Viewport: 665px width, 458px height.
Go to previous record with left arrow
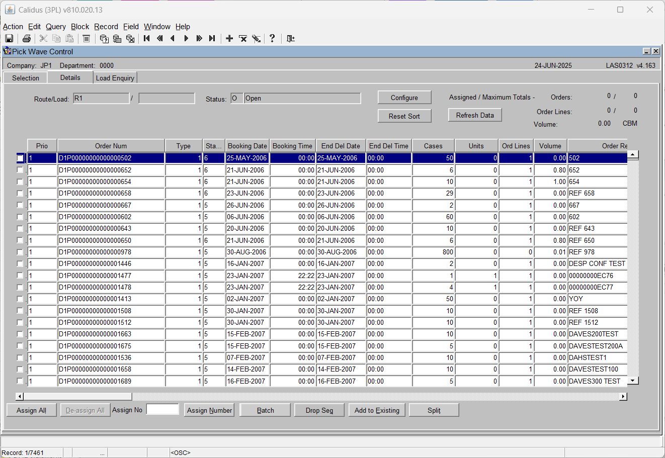173,39
